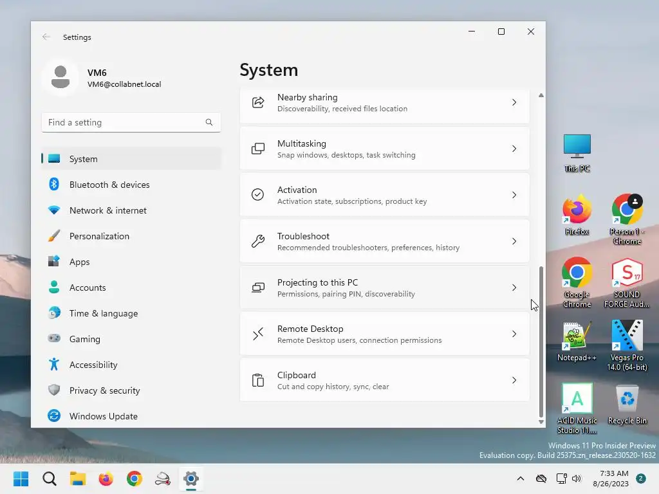Screen dimensions: 659x494
Task: Select the Person 1 - Chrome desktop shortcut
Action: tap(627, 220)
